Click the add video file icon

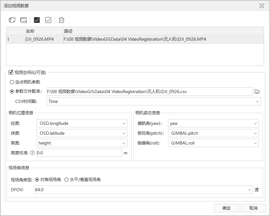tap(12, 20)
